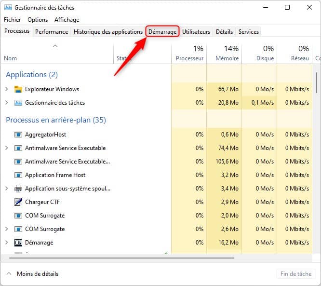Viewport: 321px width, 286px height.
Task: Click the Moins de détails link
Action: click(38, 274)
